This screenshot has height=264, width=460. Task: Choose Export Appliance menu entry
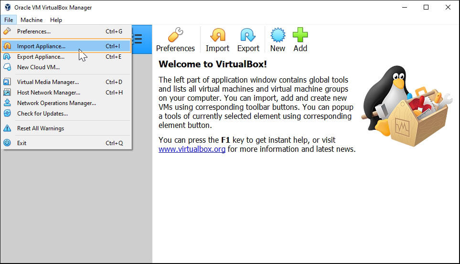click(x=41, y=57)
